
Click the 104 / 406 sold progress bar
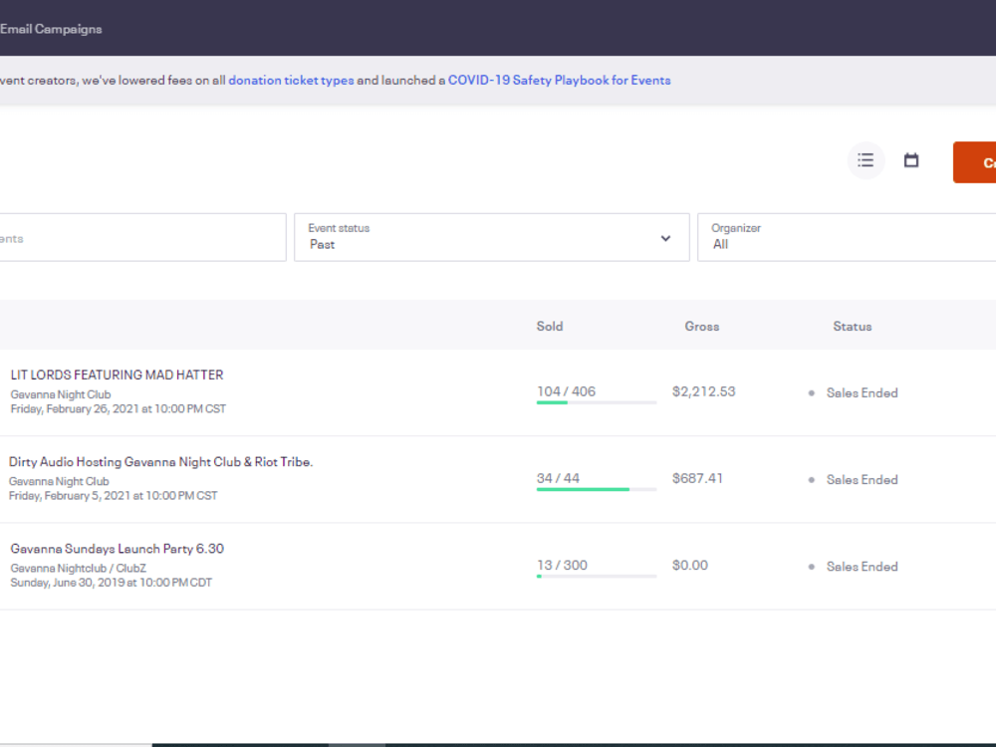pyautogui.click(x=597, y=402)
